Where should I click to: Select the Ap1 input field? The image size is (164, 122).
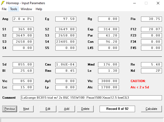tap(66, 81)
